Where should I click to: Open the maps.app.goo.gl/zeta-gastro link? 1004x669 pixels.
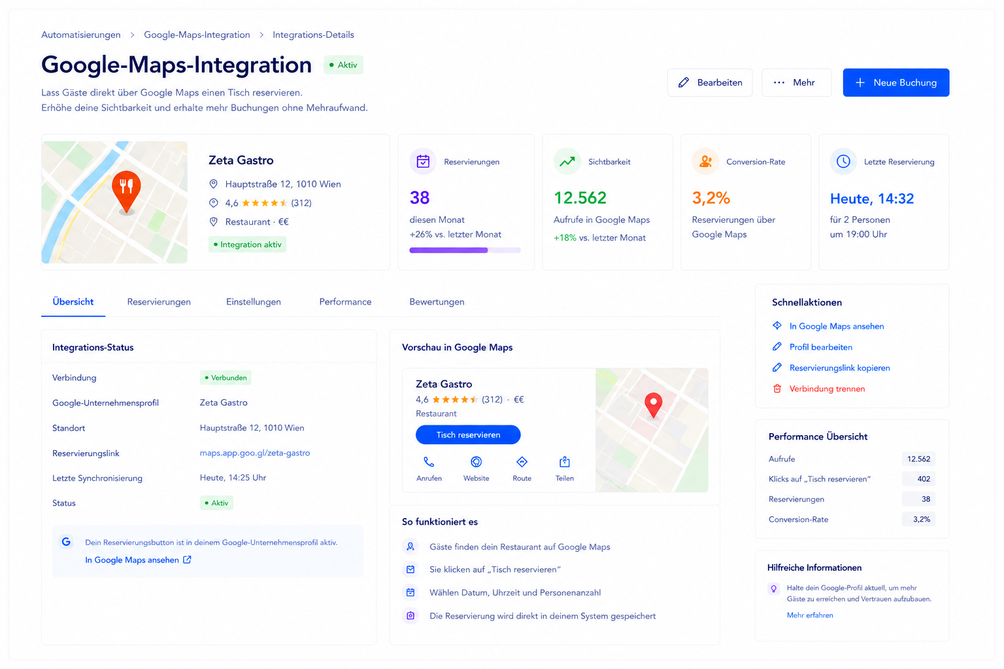(255, 453)
